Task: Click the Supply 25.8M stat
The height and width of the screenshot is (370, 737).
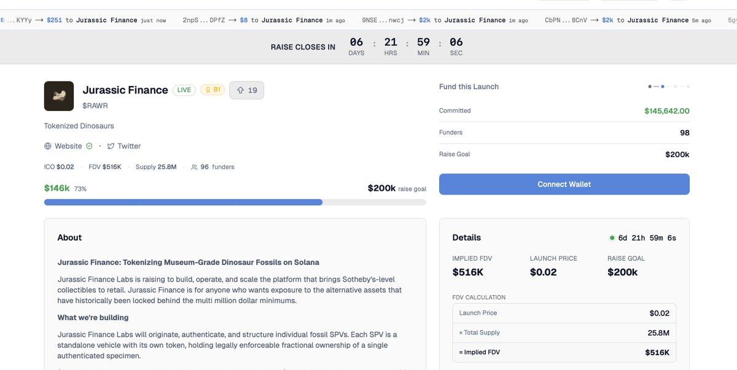Action: pos(156,167)
